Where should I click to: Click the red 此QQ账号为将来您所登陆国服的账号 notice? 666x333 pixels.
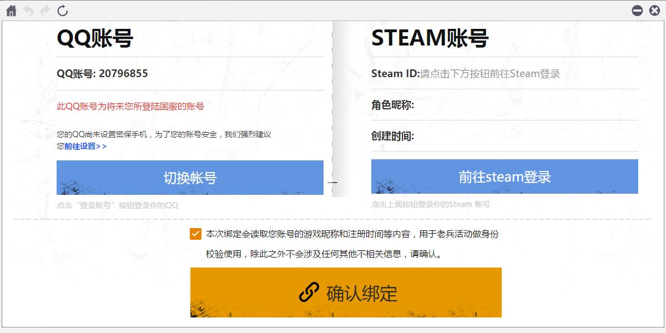[130, 107]
